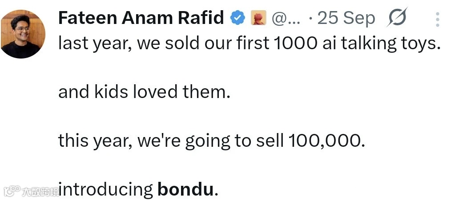Click the affiliation badge beside the verified mark
455x200 pixels.
tap(258, 18)
